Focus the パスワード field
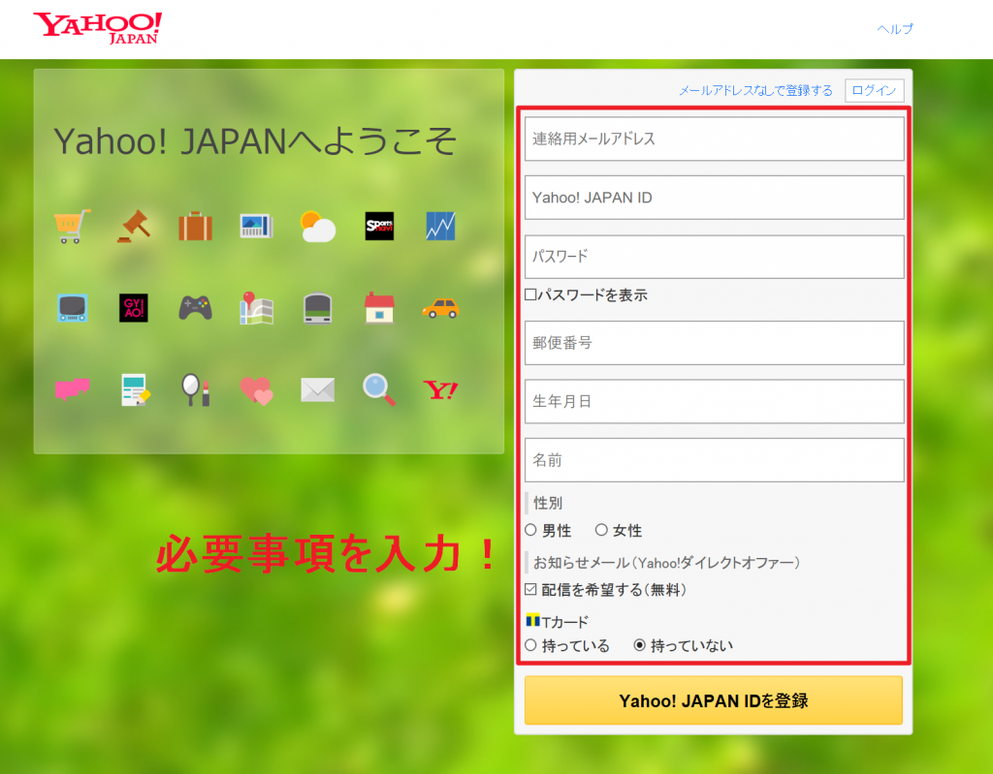Screen dimensions: 993x774 (x=715, y=257)
